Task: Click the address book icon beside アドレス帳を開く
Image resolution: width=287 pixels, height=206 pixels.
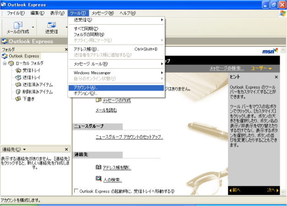Action: coord(99,167)
